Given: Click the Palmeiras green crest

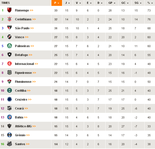Looking at the screenshot, I should pos(10,46).
